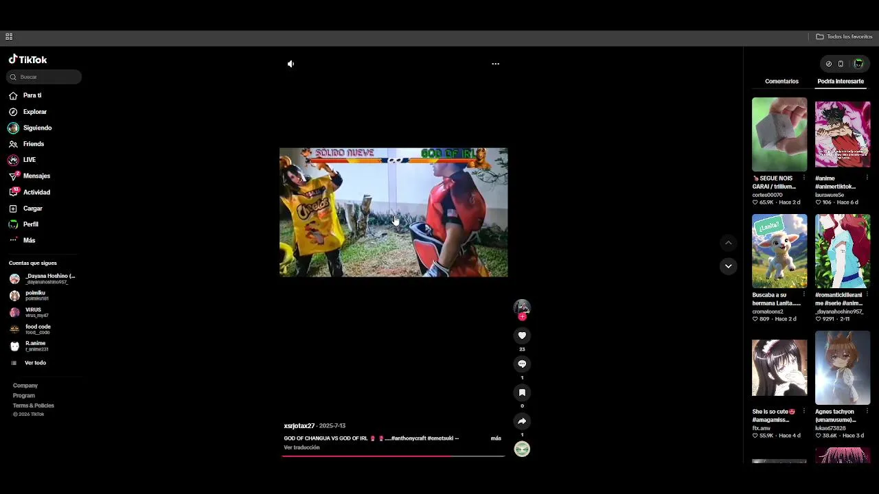
Task: Open comments via speech bubble icon
Action: 522,364
